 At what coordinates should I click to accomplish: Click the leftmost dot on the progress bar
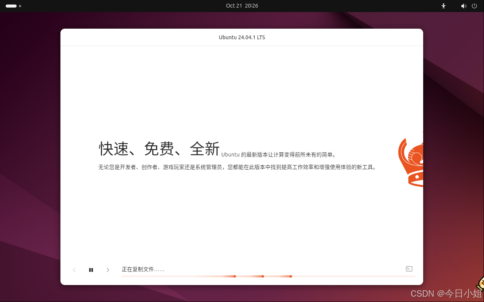pos(235,276)
